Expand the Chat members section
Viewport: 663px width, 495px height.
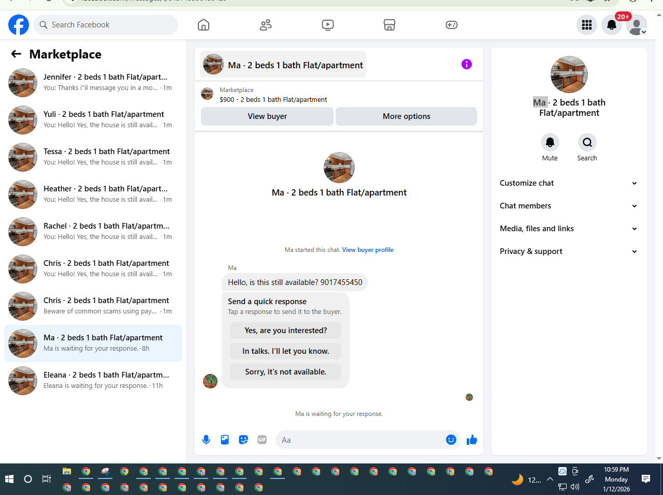569,206
